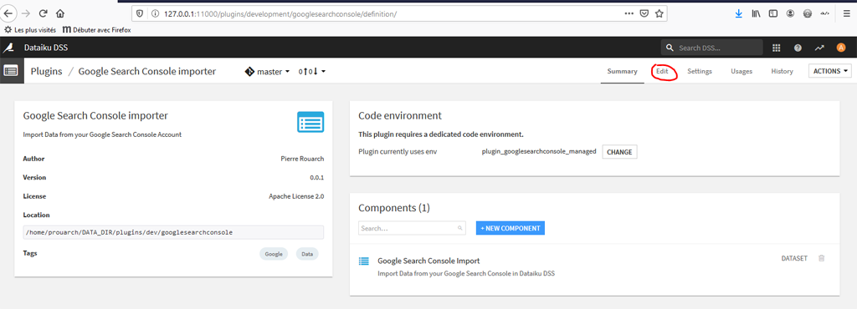Open the developer tools code icon in the toolbar
This screenshot has height=309, width=857.
824,13
